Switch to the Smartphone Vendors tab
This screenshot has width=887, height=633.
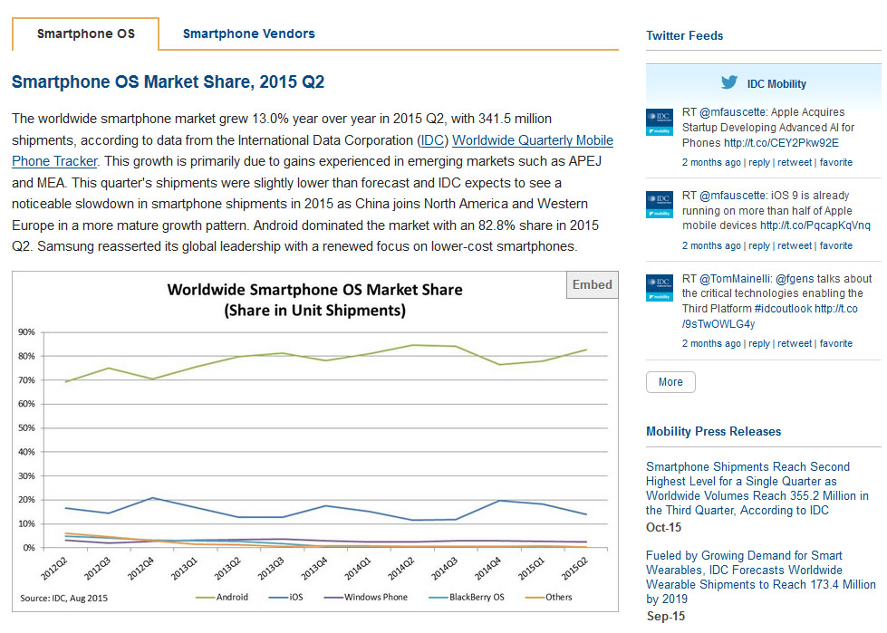249,34
